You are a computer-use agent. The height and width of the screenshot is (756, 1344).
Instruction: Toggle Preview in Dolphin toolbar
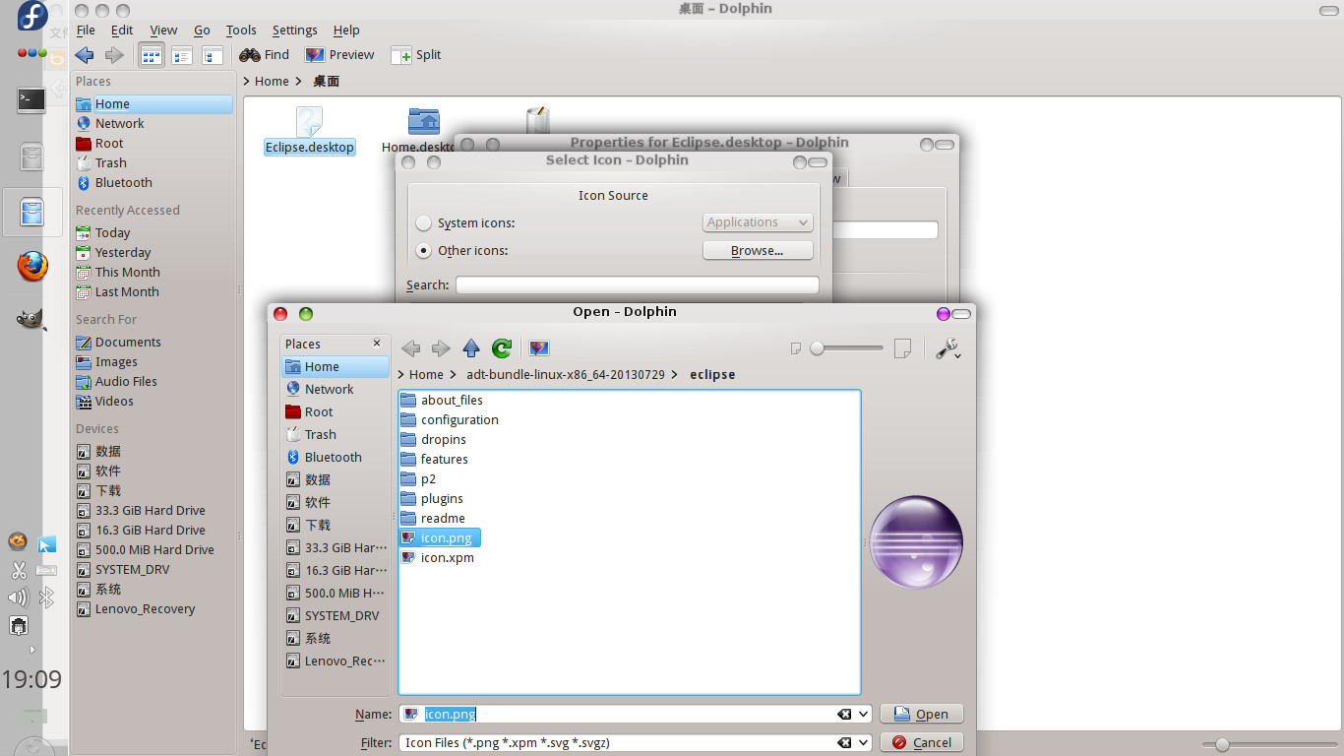[x=339, y=55]
